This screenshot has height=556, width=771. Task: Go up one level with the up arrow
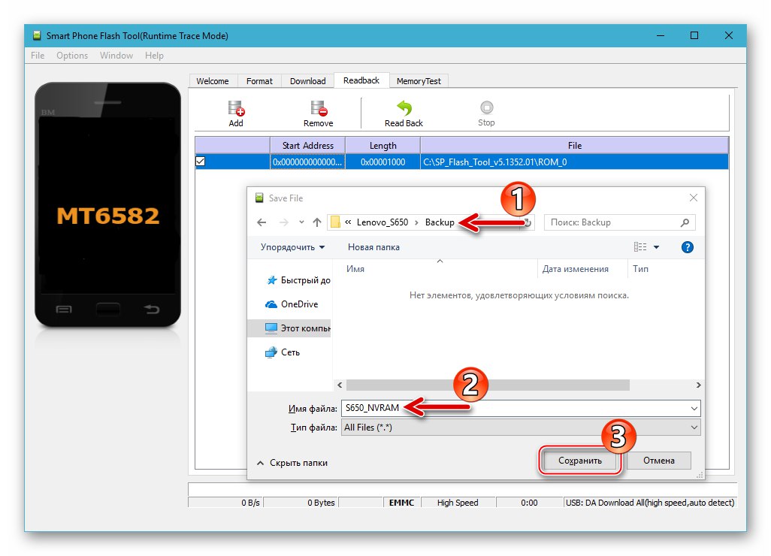(x=316, y=222)
